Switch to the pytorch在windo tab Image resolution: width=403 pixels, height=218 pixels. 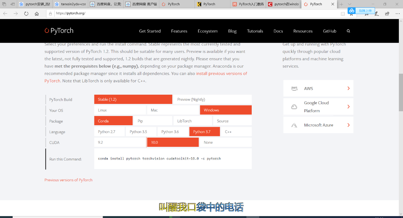coord(283,4)
